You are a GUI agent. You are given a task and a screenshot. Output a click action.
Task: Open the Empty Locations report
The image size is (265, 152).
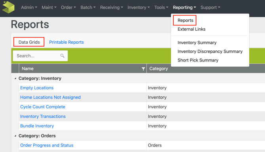pyautogui.click(x=37, y=88)
